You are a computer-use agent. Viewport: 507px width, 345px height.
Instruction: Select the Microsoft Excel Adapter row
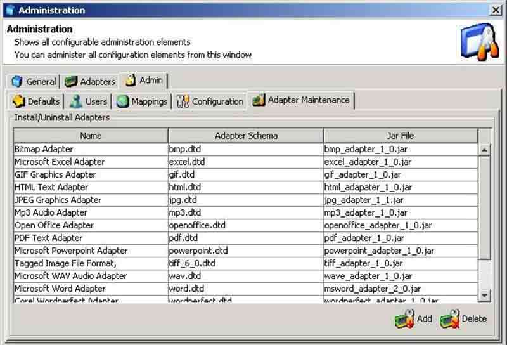[x=245, y=162]
